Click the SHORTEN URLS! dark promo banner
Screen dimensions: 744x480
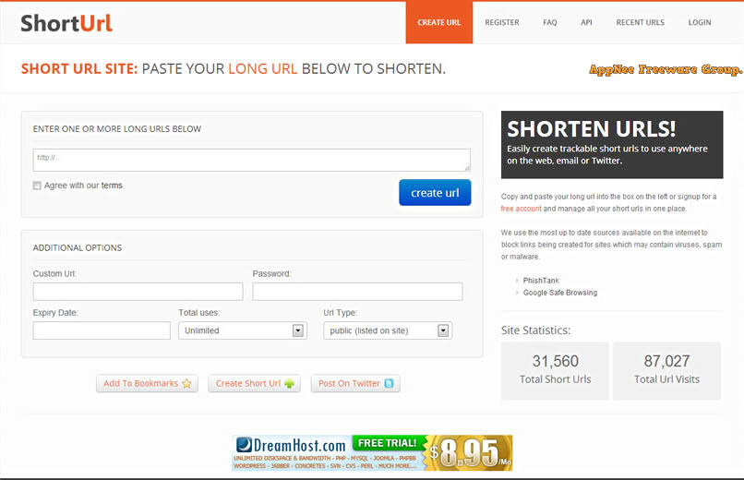(x=612, y=145)
